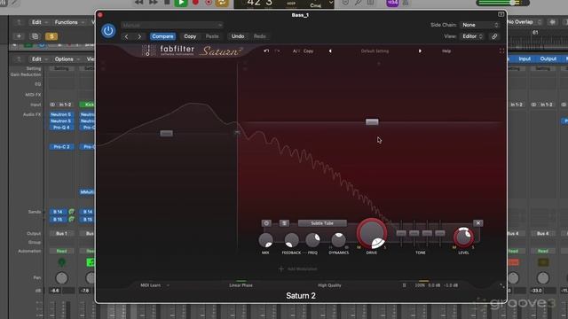This screenshot has width=568, height=319.
Task: Click the last TONE slider handle
Action: 440,233
